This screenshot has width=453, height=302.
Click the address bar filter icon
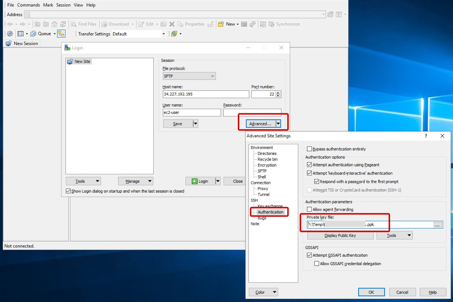click(339, 14)
